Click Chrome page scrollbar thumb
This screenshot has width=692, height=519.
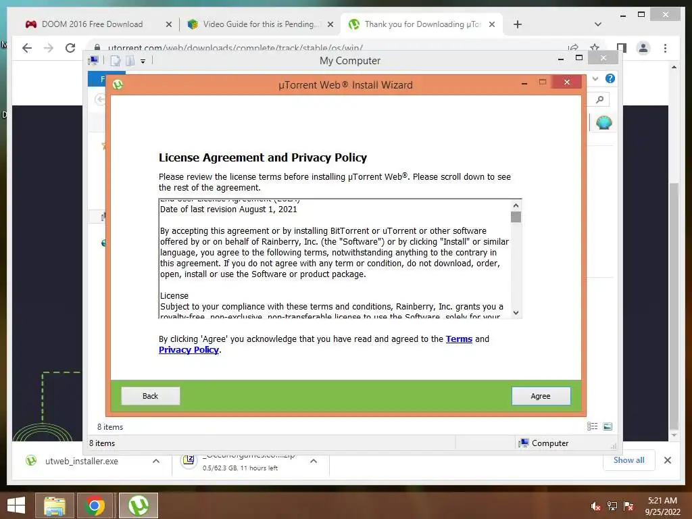point(674,305)
